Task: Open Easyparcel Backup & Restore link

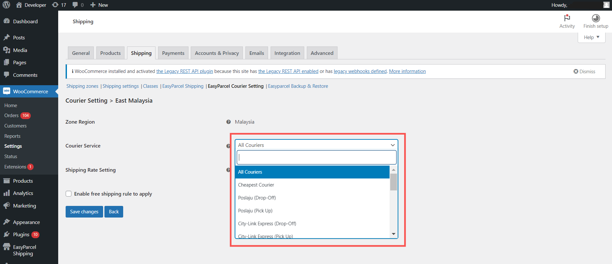Action: click(x=298, y=86)
